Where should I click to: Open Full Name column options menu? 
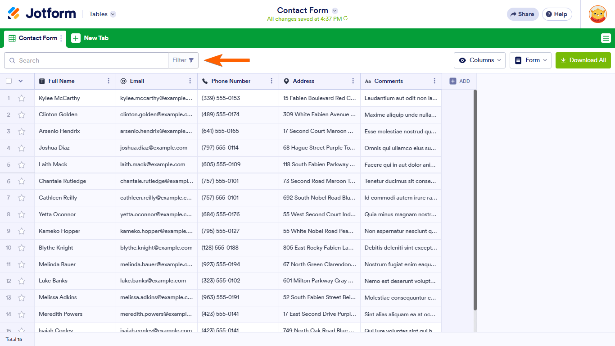[x=109, y=81]
